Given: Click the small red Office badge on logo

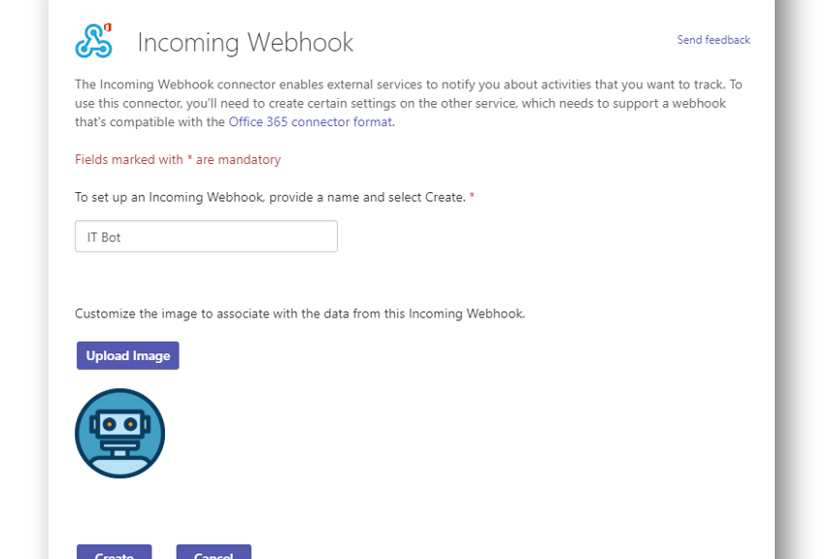Looking at the screenshot, I should coord(108,27).
